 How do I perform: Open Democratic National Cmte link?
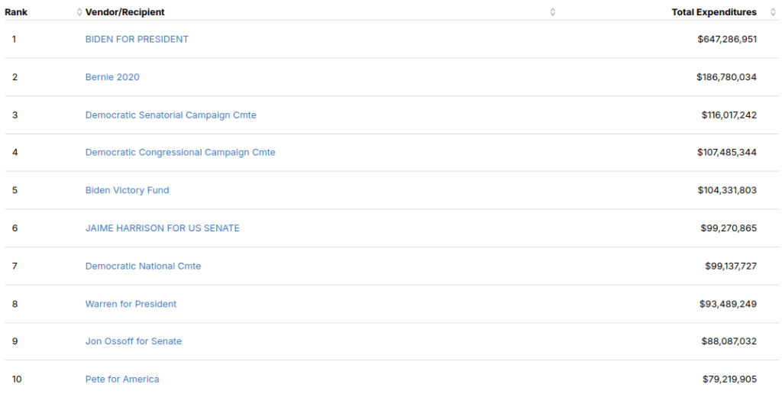click(x=143, y=266)
